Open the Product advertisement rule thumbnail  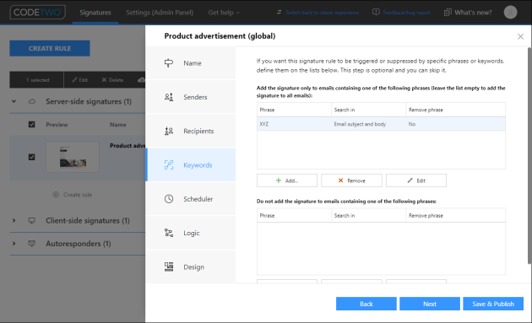[x=73, y=157]
